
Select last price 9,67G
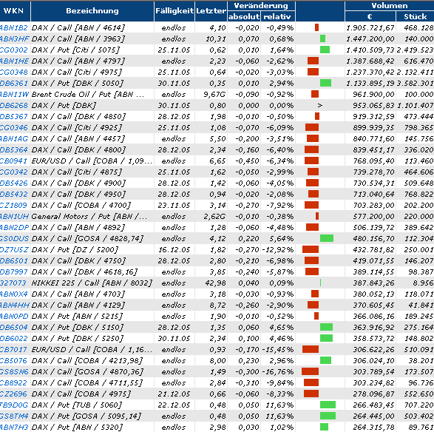[x=214, y=94]
